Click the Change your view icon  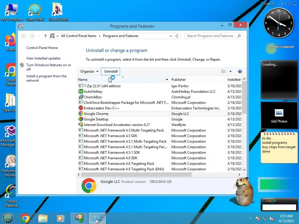click(223, 71)
